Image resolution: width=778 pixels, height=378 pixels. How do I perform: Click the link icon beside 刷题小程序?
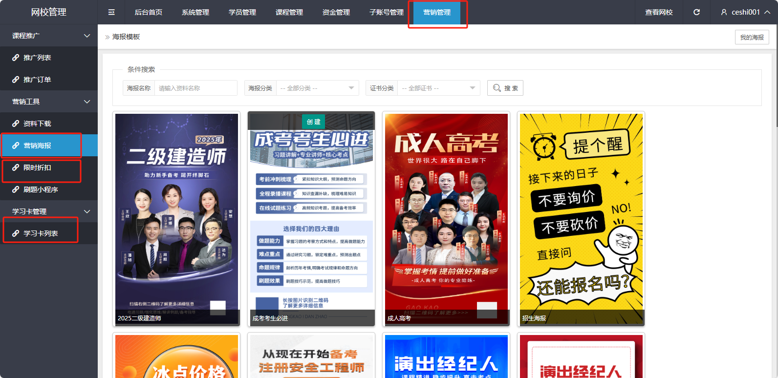[16, 189]
